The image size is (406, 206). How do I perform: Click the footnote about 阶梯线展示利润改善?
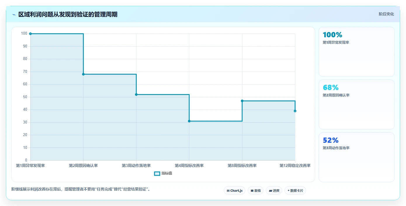(81, 189)
